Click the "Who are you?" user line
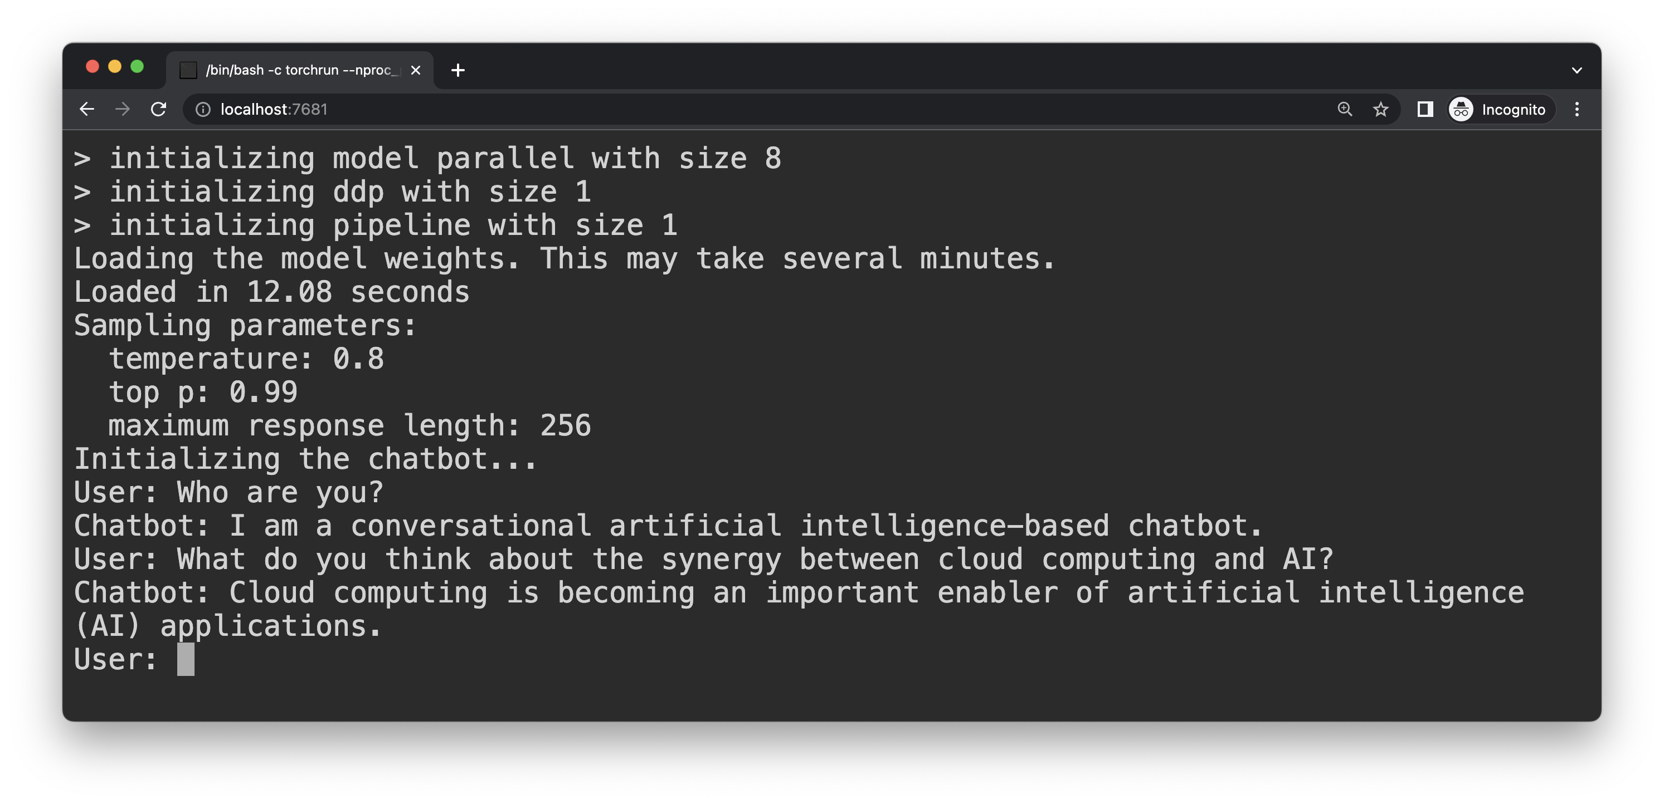Image resolution: width=1664 pixels, height=804 pixels. (x=228, y=492)
